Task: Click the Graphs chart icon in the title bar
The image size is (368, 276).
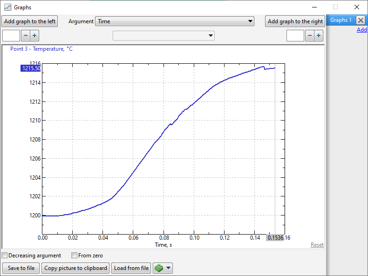Action: (x=7, y=7)
